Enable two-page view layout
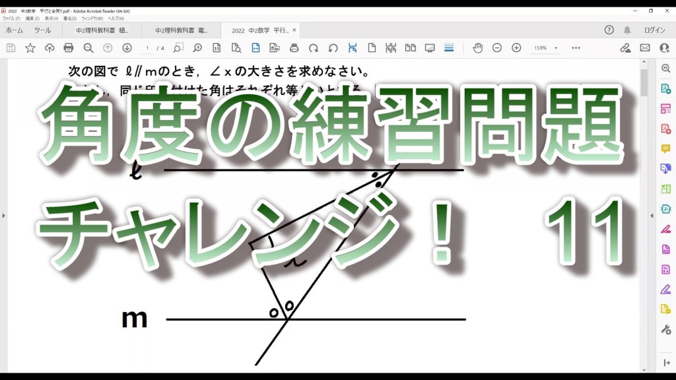This screenshot has height=380, width=676. [410, 48]
